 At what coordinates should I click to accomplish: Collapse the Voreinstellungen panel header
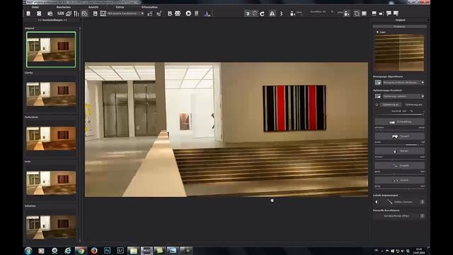point(52,21)
